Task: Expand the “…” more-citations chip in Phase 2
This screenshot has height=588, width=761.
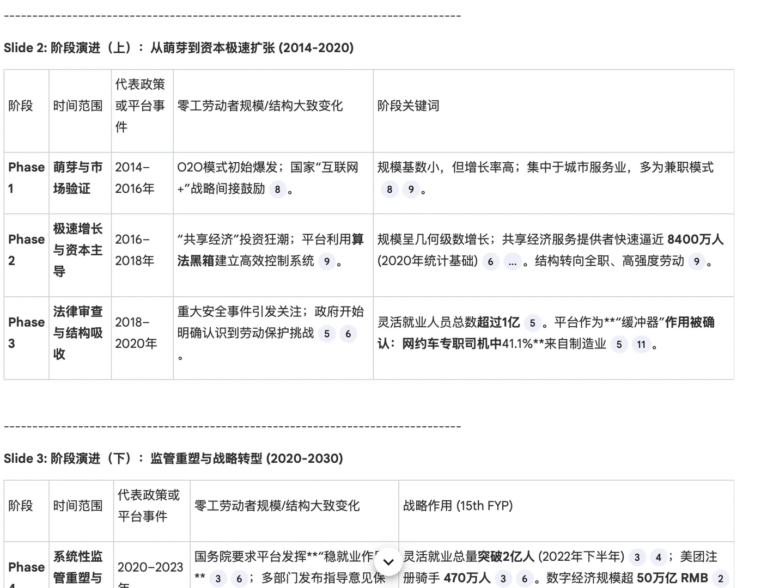Action: [x=512, y=262]
